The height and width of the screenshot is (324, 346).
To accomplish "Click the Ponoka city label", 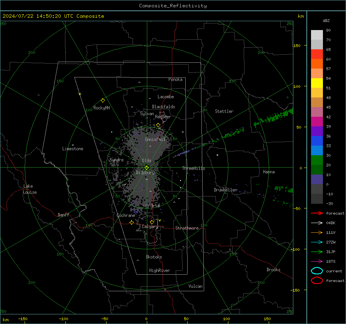I will (175, 79).
